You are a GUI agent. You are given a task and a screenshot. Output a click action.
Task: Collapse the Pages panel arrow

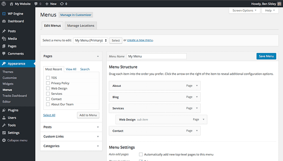tap(98, 56)
